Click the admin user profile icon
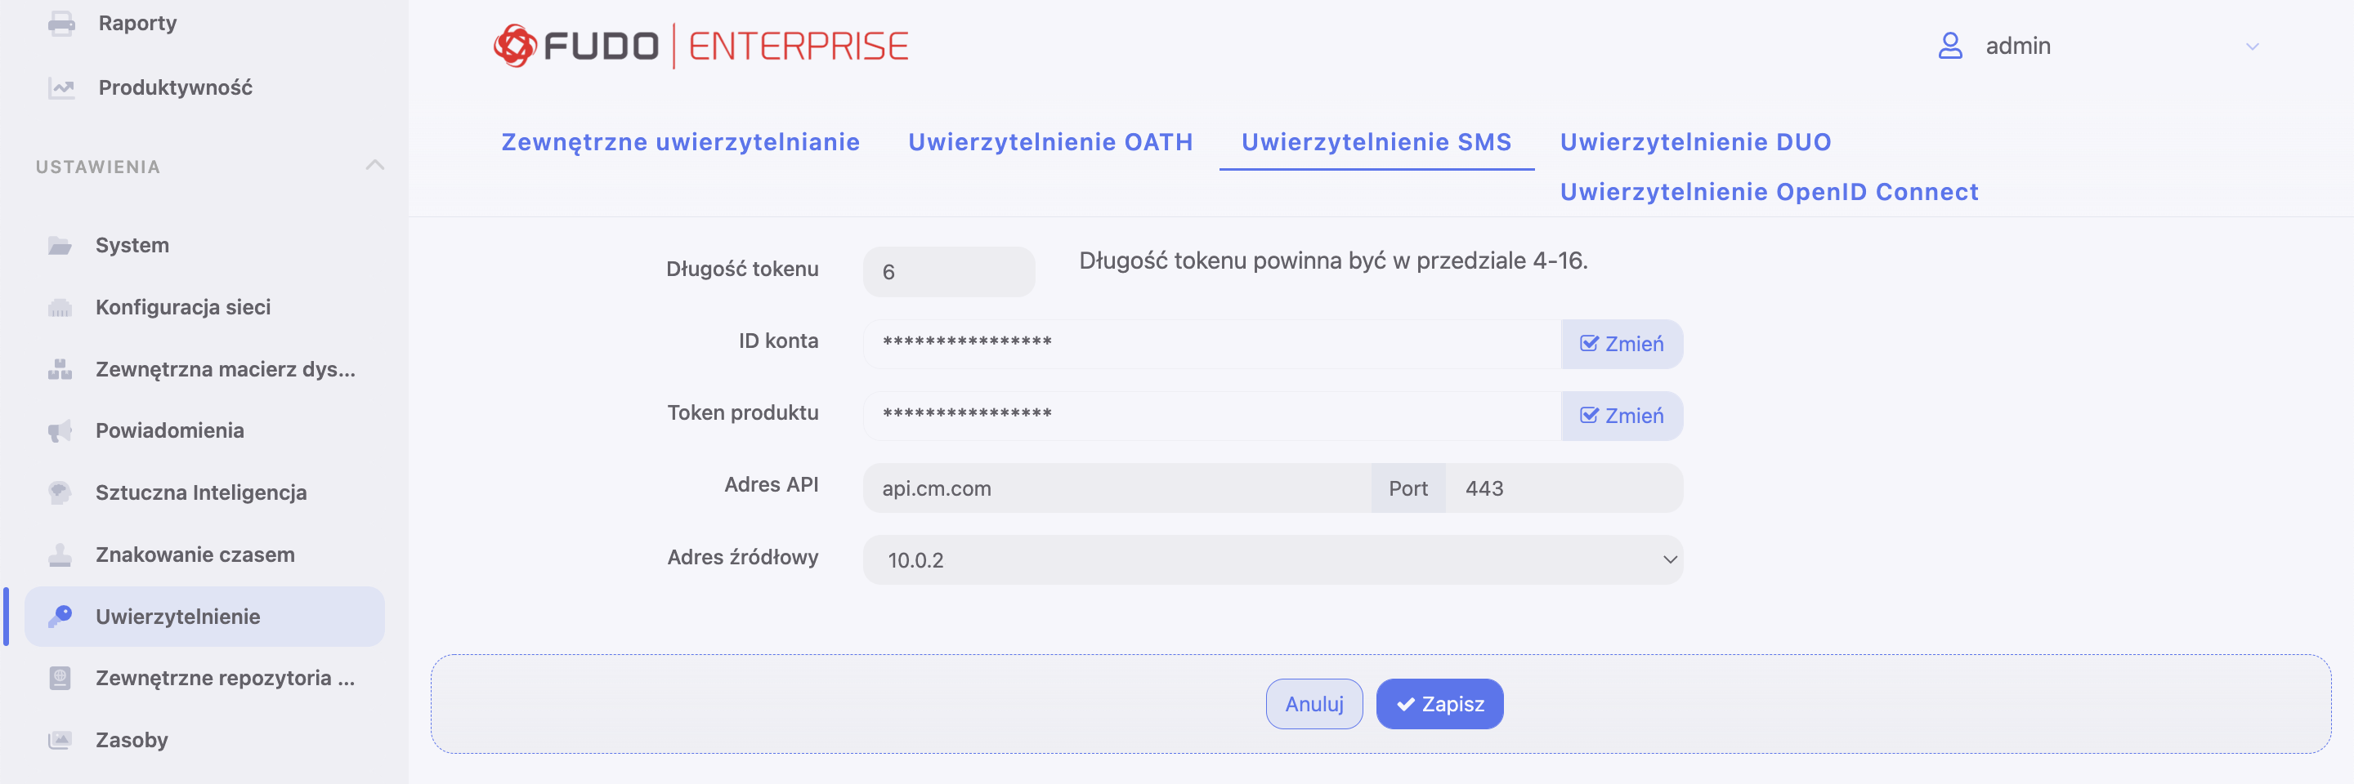 pos(1950,46)
